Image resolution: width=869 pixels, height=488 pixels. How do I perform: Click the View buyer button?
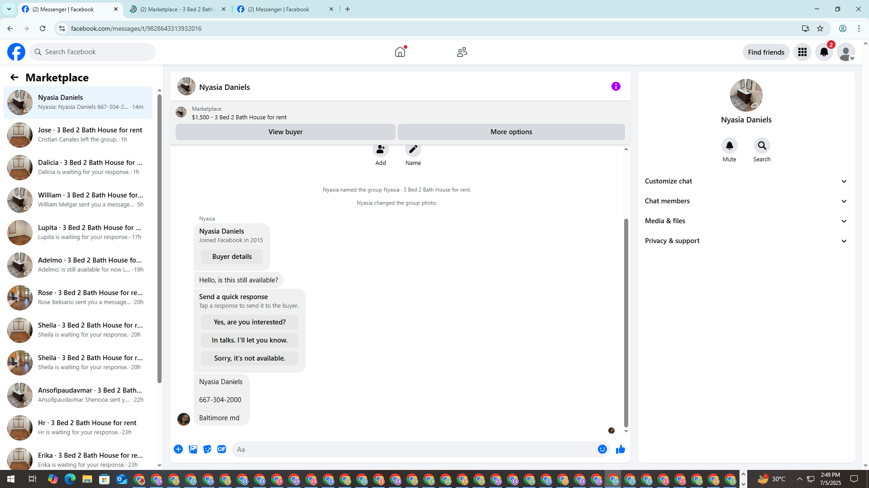285,132
